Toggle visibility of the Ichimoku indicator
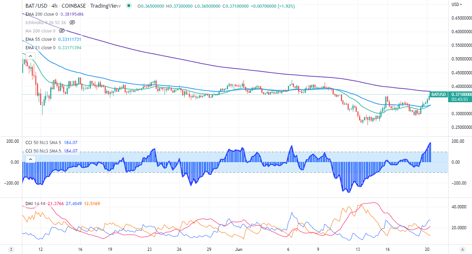The height and width of the screenshot is (254, 472). [x=72, y=23]
